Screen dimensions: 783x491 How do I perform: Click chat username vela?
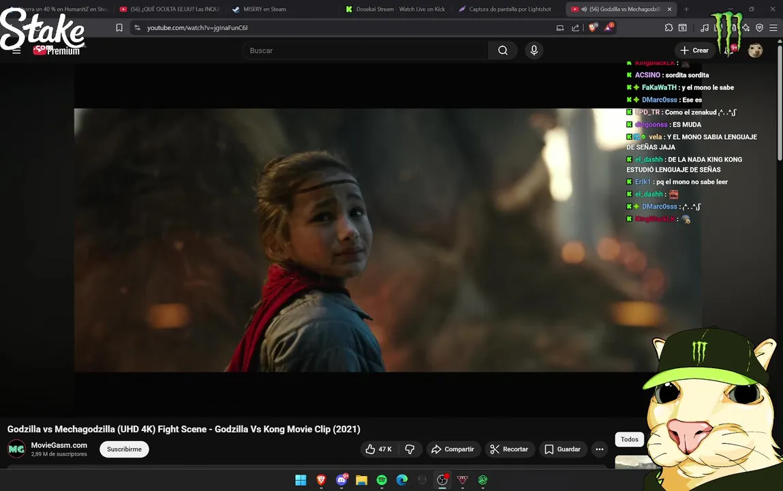point(655,137)
